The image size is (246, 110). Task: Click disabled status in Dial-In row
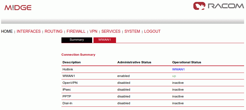coord(124,103)
